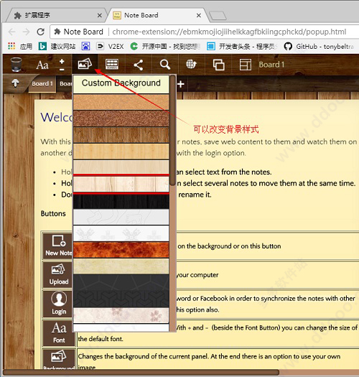Click the New Note button icon
The width and height of the screenshot is (359, 377).
[59, 246]
